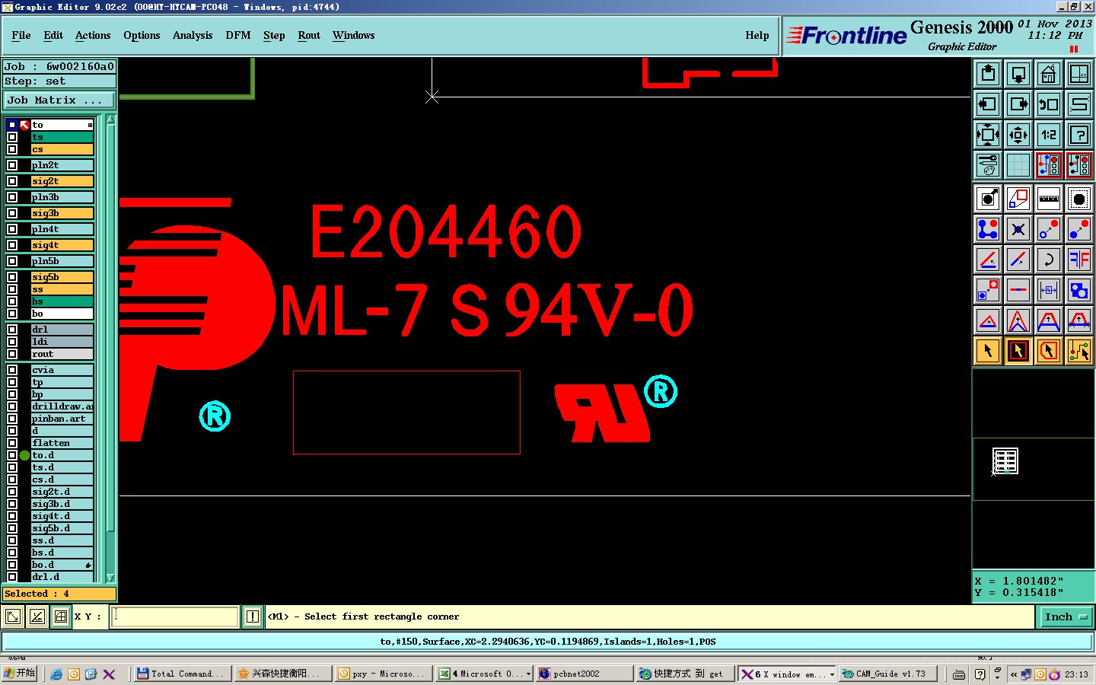
Task: Click the zoom out shrink icon
Action: point(1018,135)
